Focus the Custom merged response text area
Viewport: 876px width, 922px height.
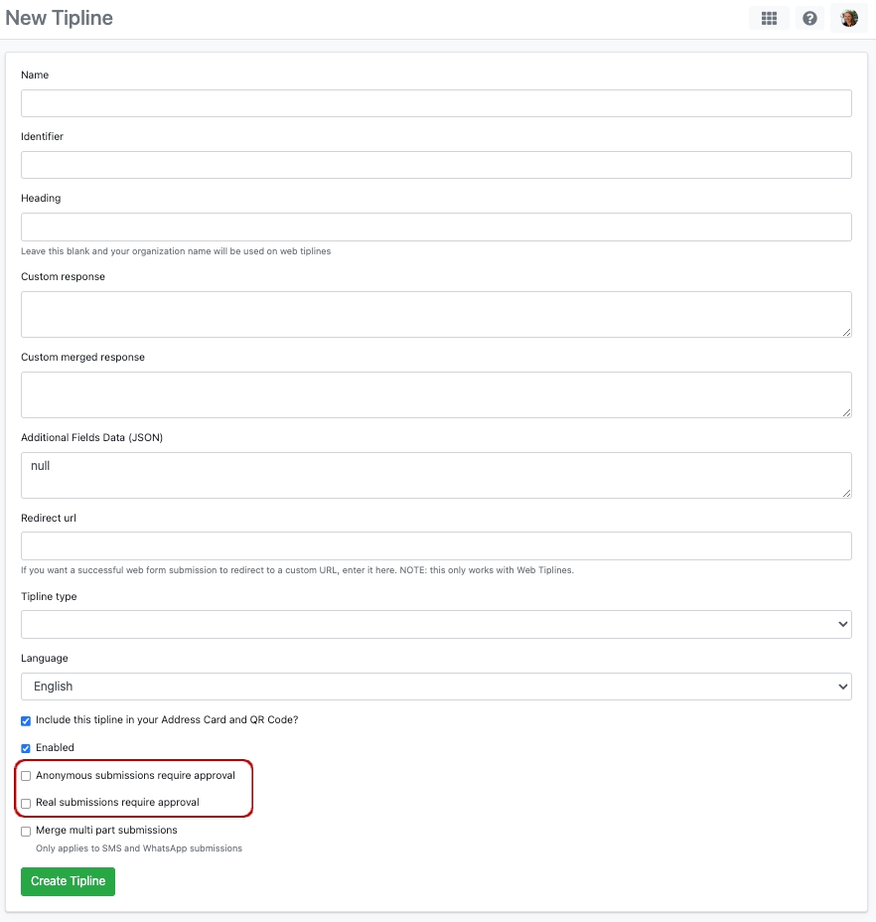436,394
